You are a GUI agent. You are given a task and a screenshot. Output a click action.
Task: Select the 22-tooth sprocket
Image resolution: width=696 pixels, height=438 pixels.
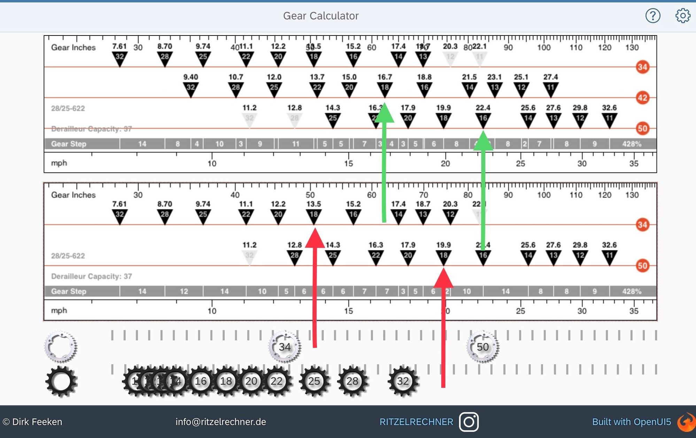[277, 381]
